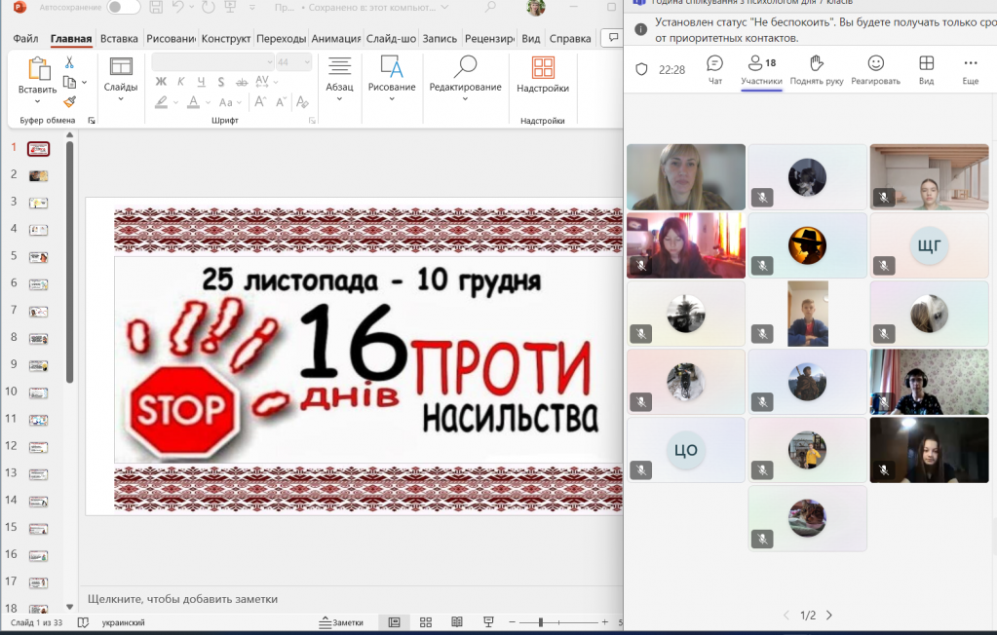Open the Chat panel in Teams
The height and width of the screenshot is (635, 997).
click(714, 68)
